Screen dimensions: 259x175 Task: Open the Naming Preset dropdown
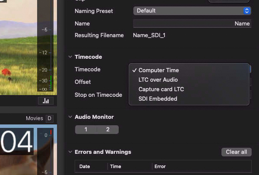192,10
